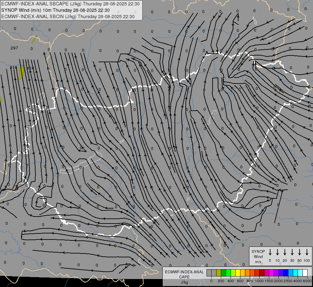Pick the dark red swatch right of 1000 tick
313x287 pixels.
point(262,273)
